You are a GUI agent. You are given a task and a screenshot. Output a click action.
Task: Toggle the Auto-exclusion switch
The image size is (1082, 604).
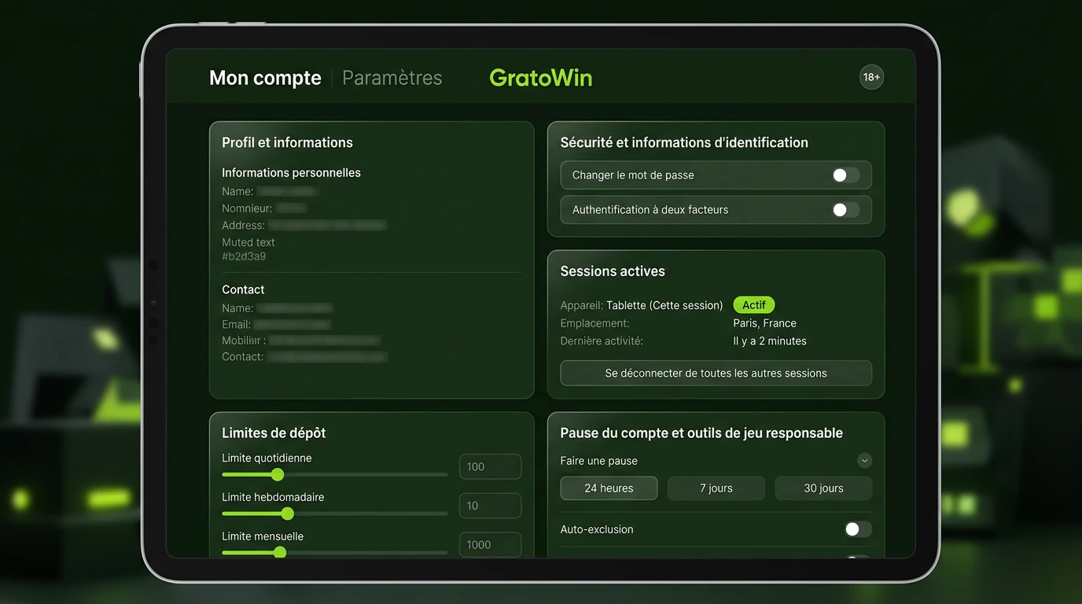pos(858,529)
